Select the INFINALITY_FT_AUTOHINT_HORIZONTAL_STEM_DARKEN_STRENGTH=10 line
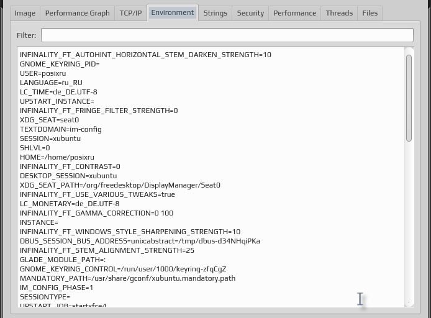The width and height of the screenshot is (431, 318). tap(146, 55)
